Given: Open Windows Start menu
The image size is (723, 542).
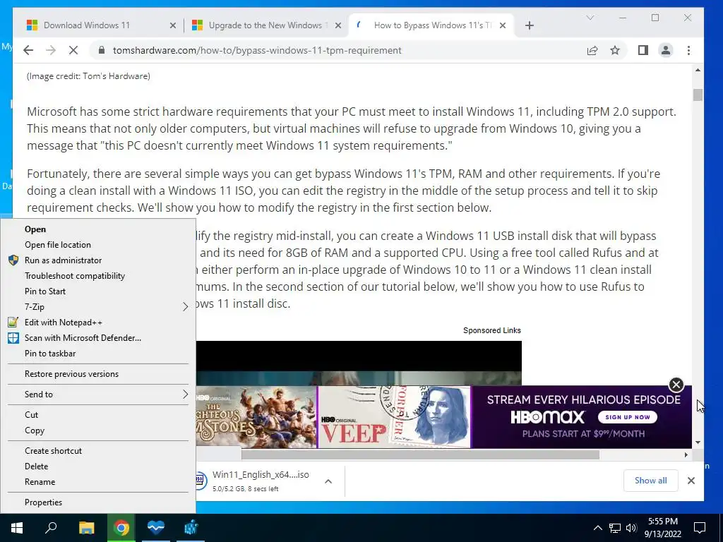Looking at the screenshot, I should click(x=17, y=528).
